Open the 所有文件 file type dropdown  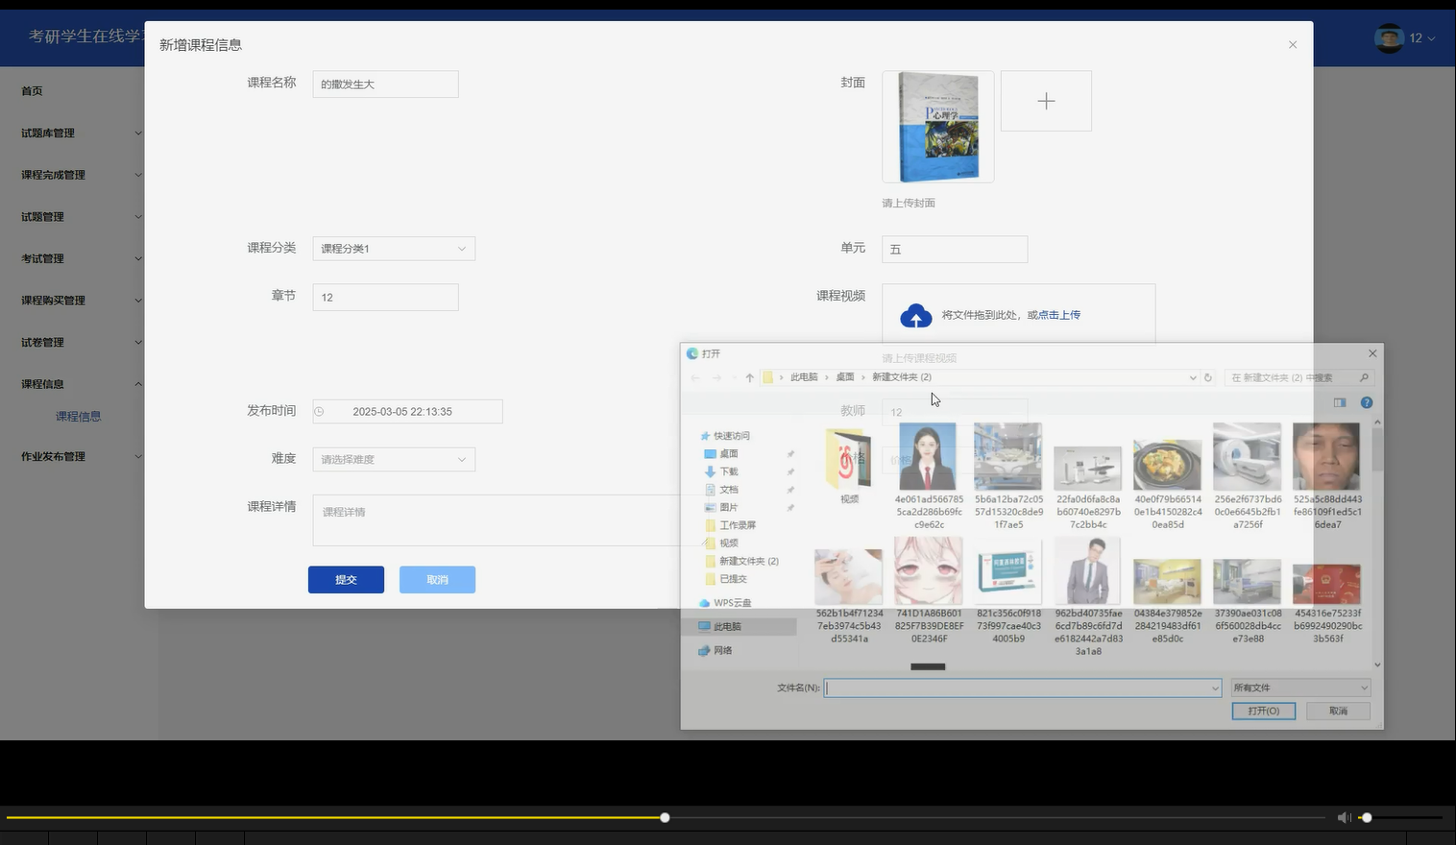pos(1300,688)
